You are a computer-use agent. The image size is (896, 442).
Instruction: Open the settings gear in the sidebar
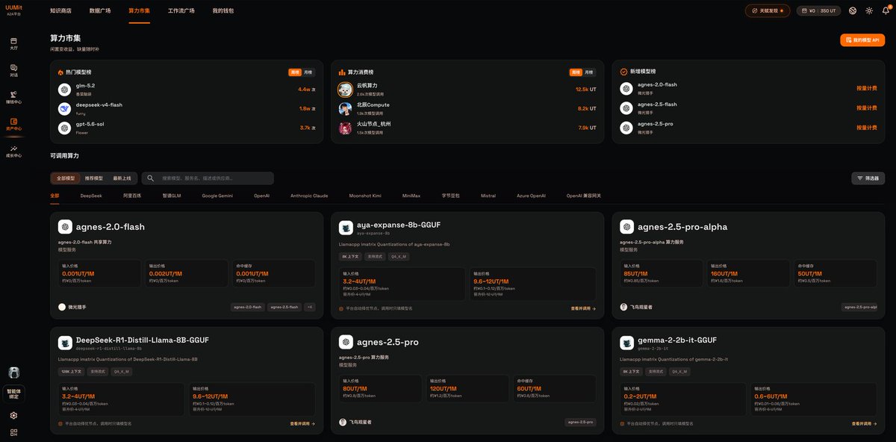coord(13,415)
